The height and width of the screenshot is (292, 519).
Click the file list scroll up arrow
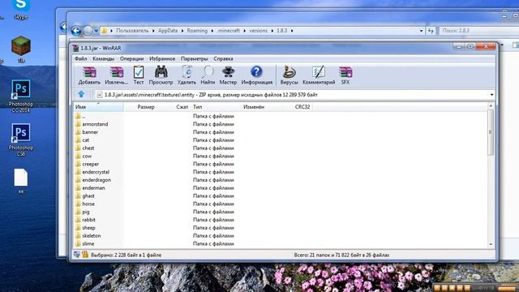point(491,106)
